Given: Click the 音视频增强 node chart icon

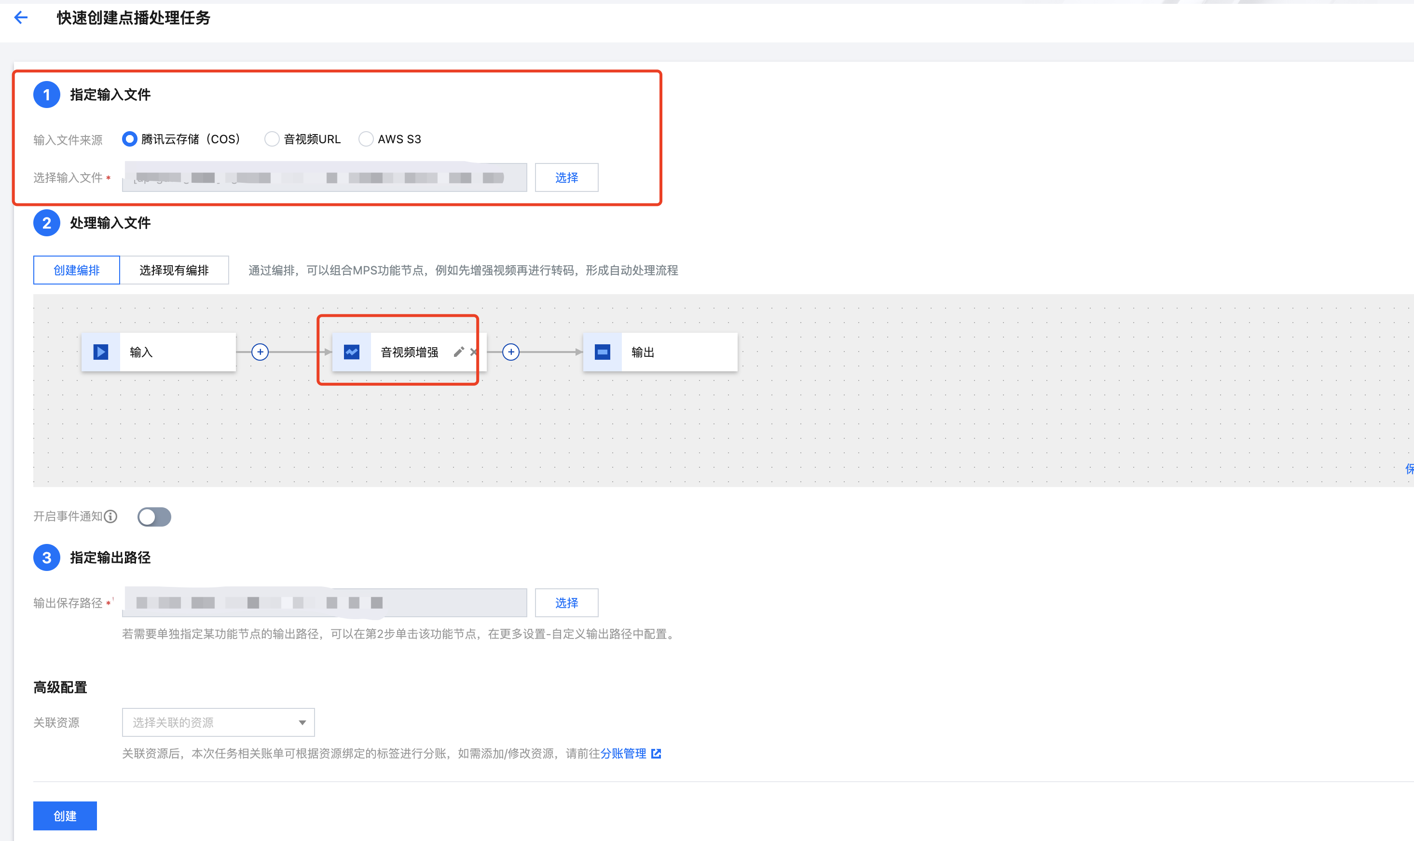Looking at the screenshot, I should 352,352.
